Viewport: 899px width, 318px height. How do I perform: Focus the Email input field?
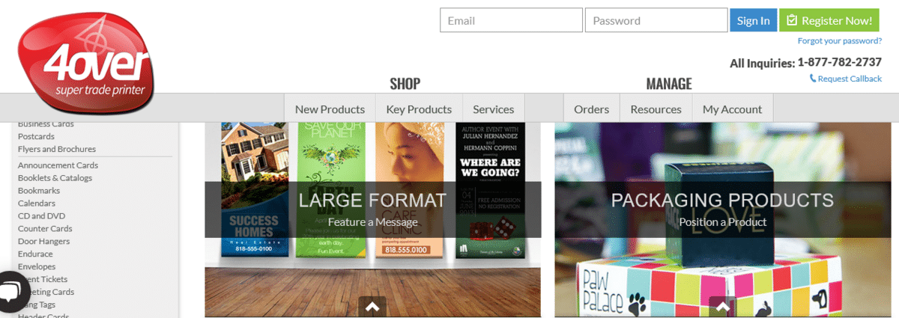pyautogui.click(x=511, y=20)
